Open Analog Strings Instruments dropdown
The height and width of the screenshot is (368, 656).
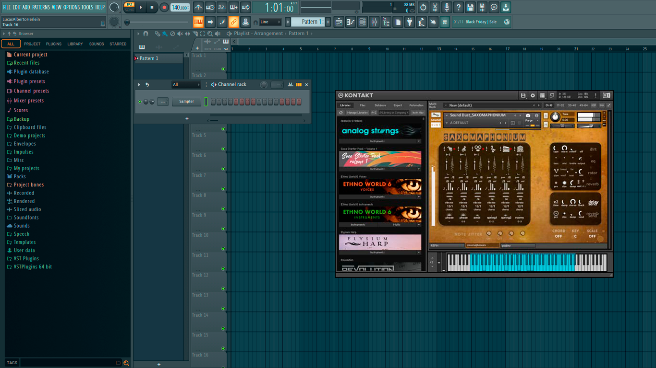tap(380, 141)
